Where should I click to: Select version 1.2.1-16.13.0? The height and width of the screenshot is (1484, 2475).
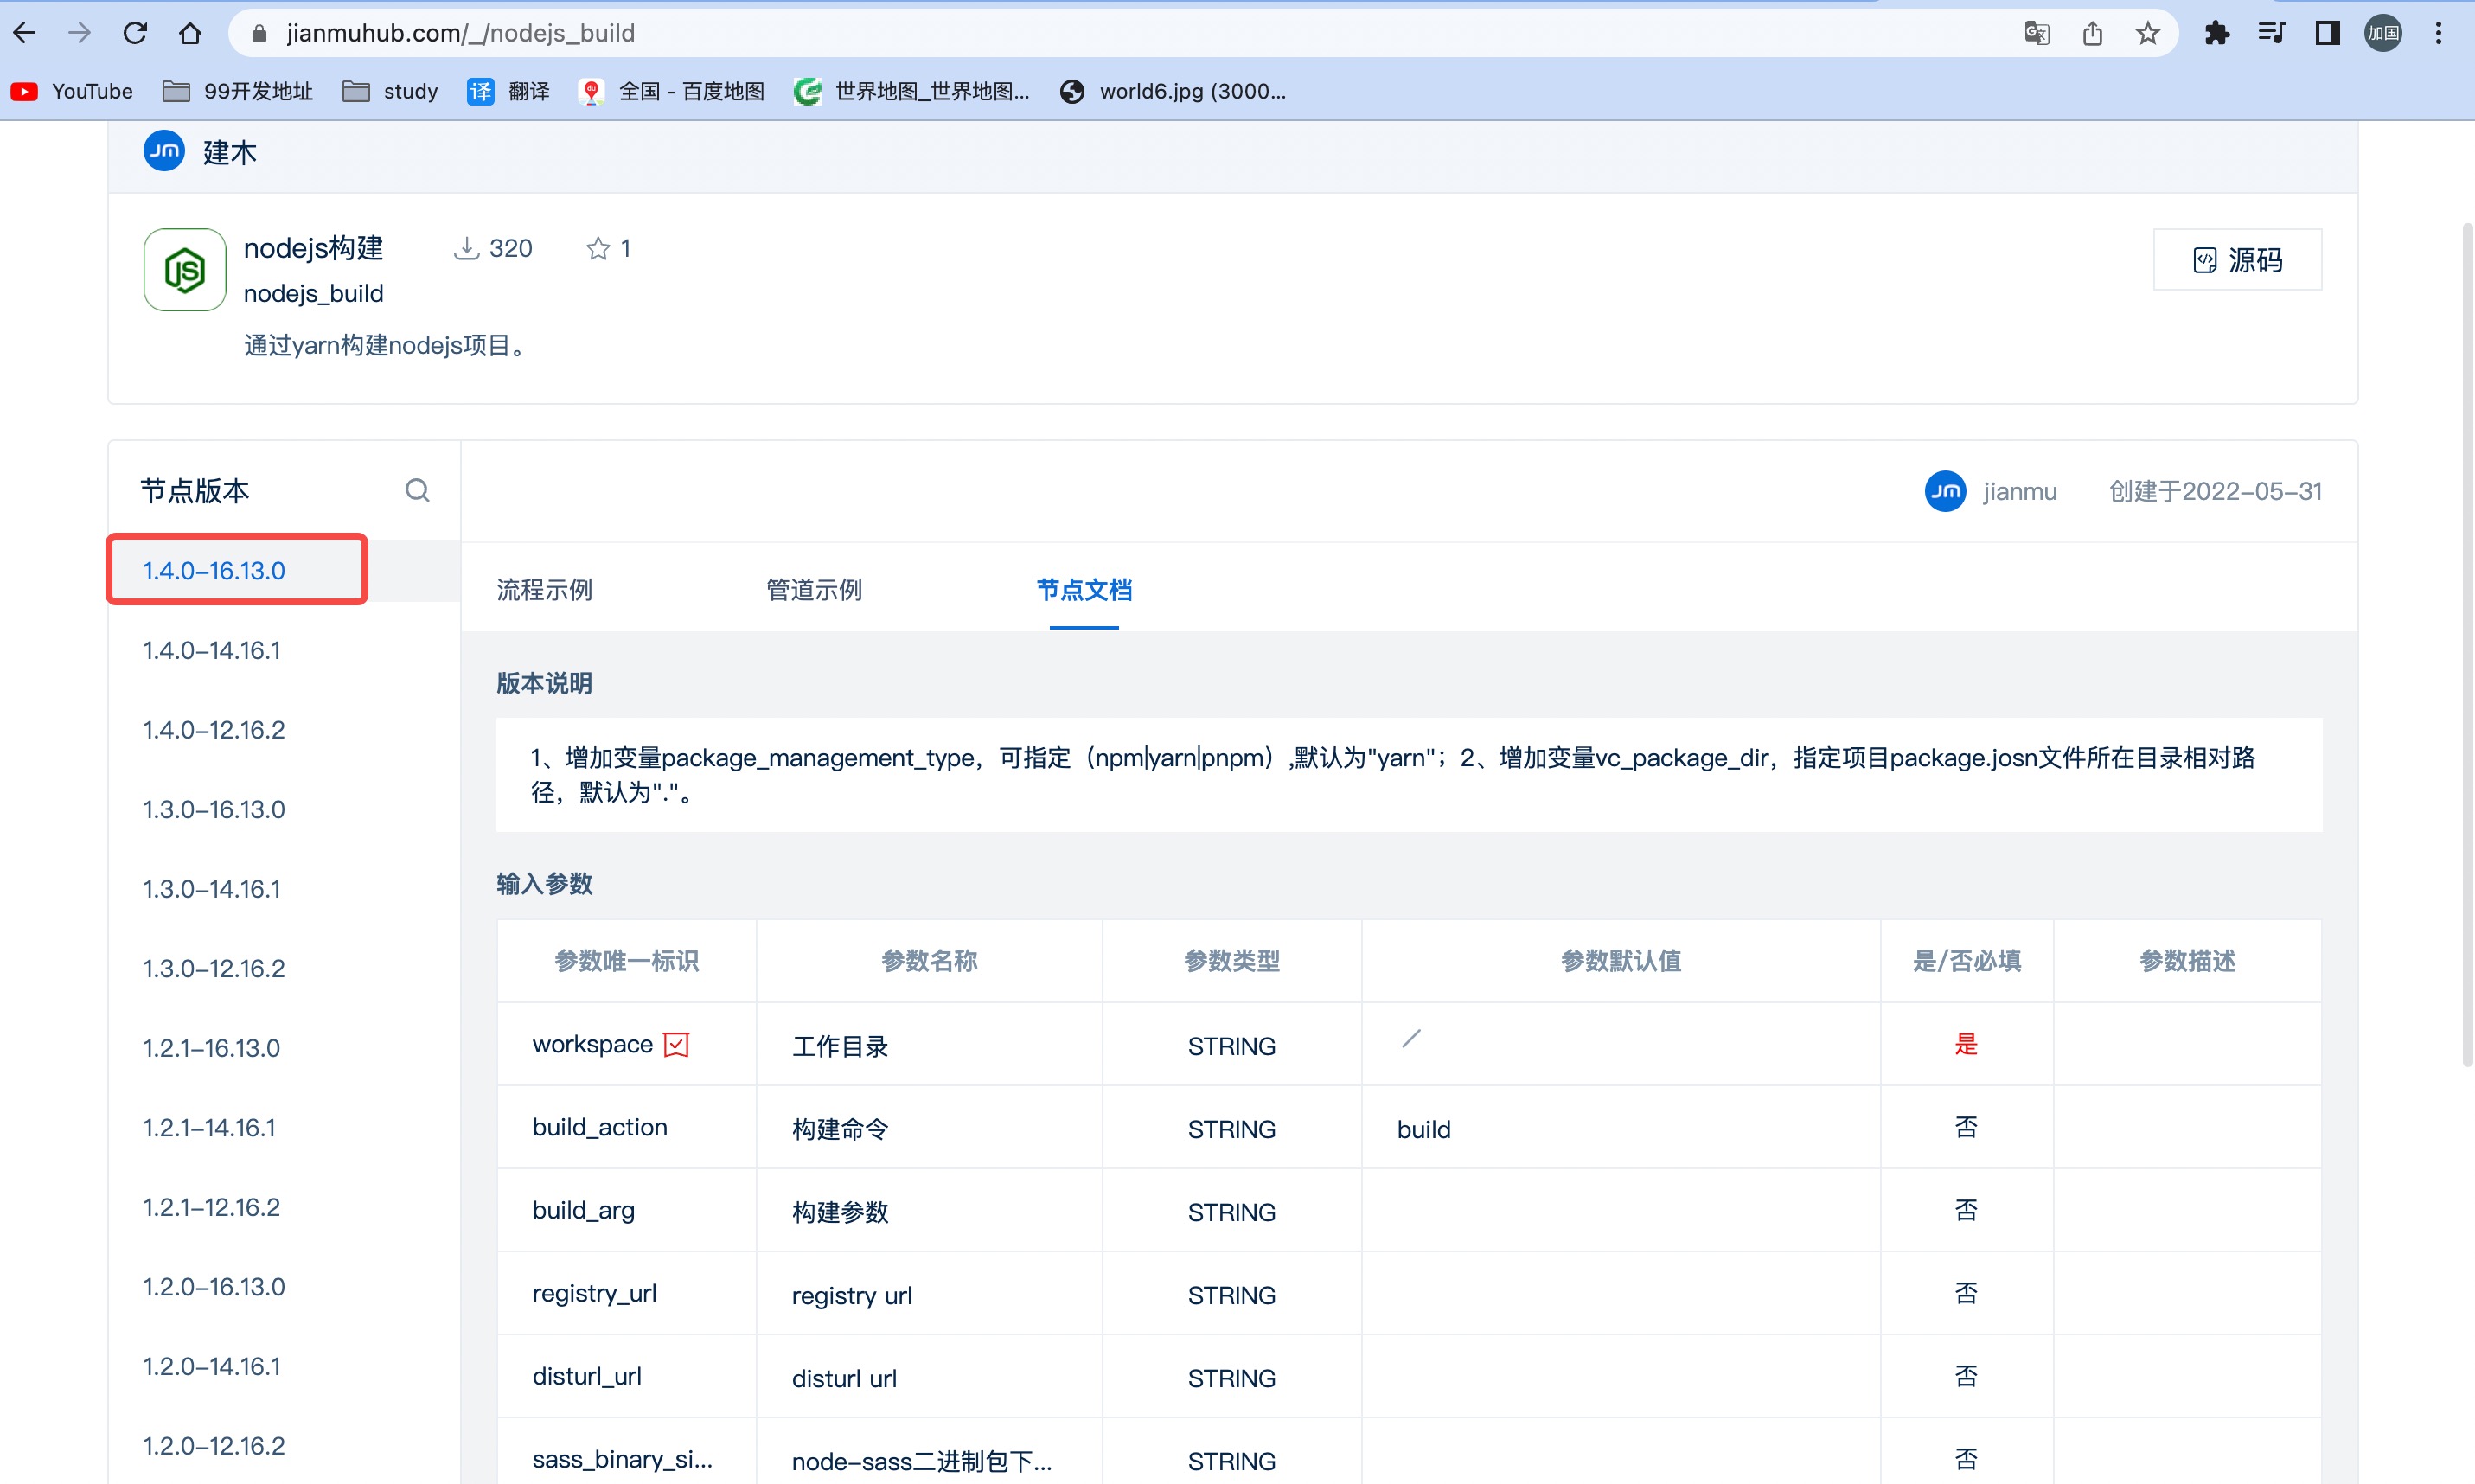coord(212,1048)
